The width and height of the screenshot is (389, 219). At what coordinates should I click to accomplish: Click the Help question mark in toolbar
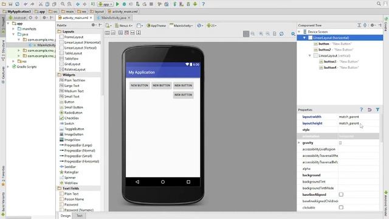pyautogui.click(x=203, y=4)
